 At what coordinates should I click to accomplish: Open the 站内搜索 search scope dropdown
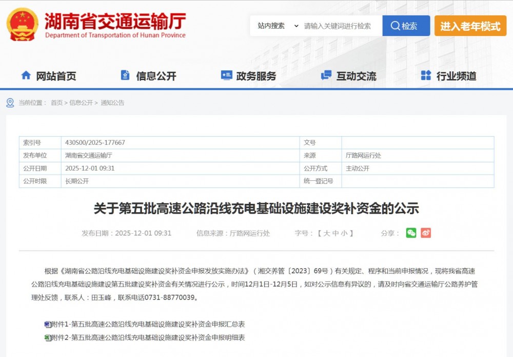pyautogui.click(x=278, y=26)
